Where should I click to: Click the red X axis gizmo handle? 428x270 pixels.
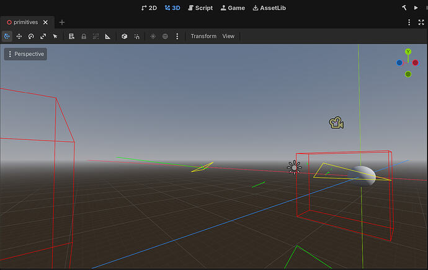(416, 63)
